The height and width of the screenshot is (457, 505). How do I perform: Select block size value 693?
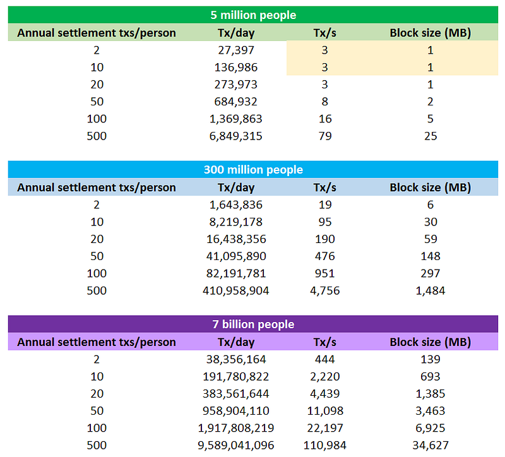click(x=431, y=376)
